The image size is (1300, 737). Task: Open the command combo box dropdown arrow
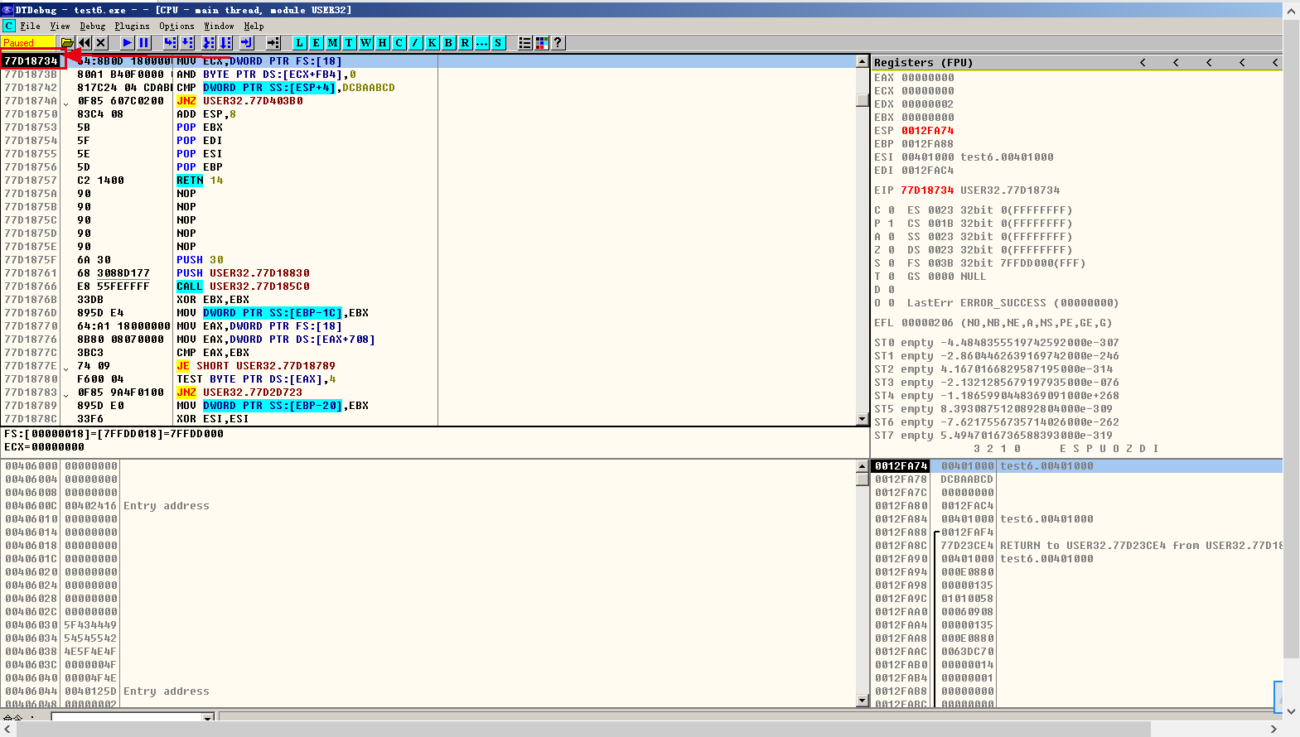[x=208, y=717]
